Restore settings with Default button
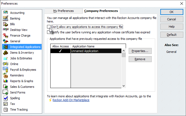 tap(172, 35)
